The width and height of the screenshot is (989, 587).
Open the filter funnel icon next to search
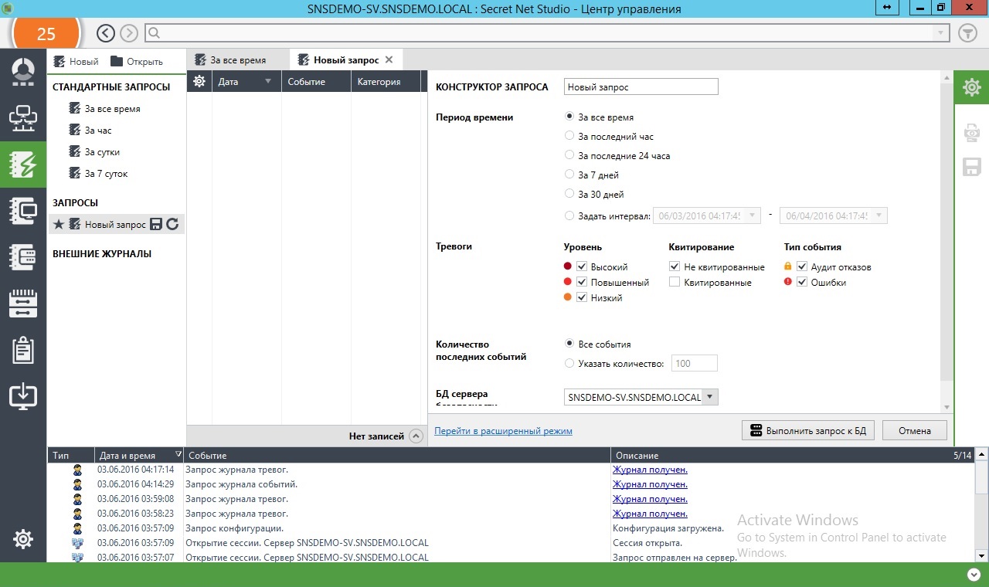967,33
